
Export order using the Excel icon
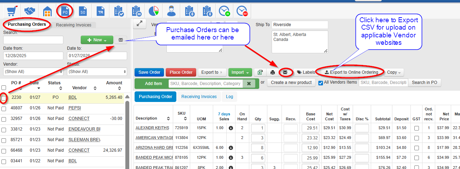[x=260, y=72]
